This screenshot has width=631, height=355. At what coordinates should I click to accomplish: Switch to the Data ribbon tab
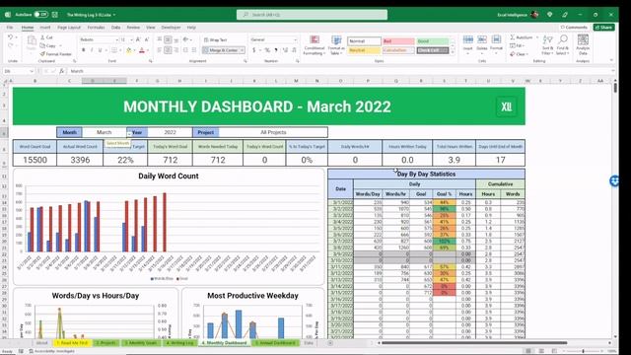[x=116, y=28]
